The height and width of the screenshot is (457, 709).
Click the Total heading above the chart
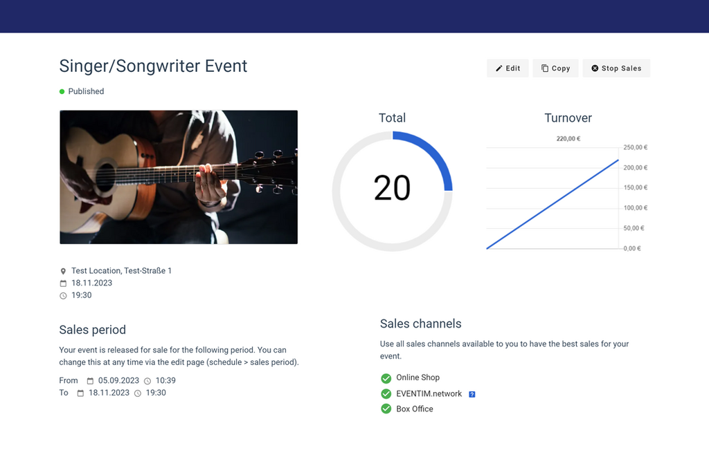[x=392, y=118]
